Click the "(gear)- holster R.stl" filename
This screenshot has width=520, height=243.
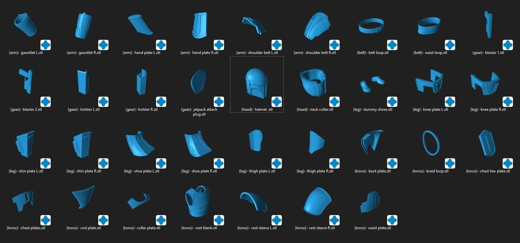[x=142, y=109]
